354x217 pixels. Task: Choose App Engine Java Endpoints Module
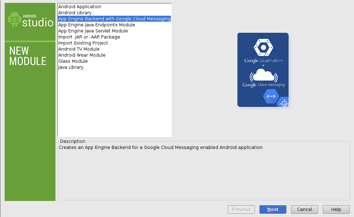pos(114,25)
